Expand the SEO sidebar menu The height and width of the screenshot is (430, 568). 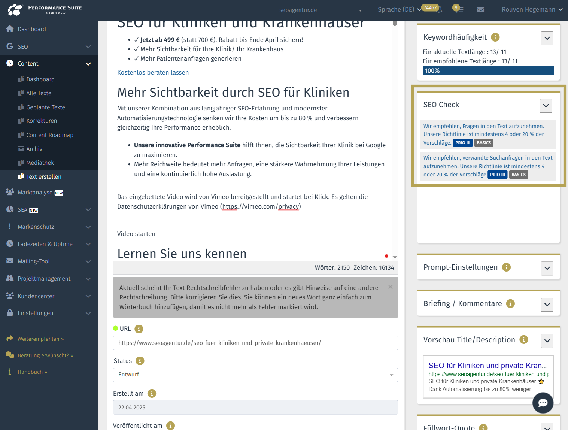click(88, 47)
